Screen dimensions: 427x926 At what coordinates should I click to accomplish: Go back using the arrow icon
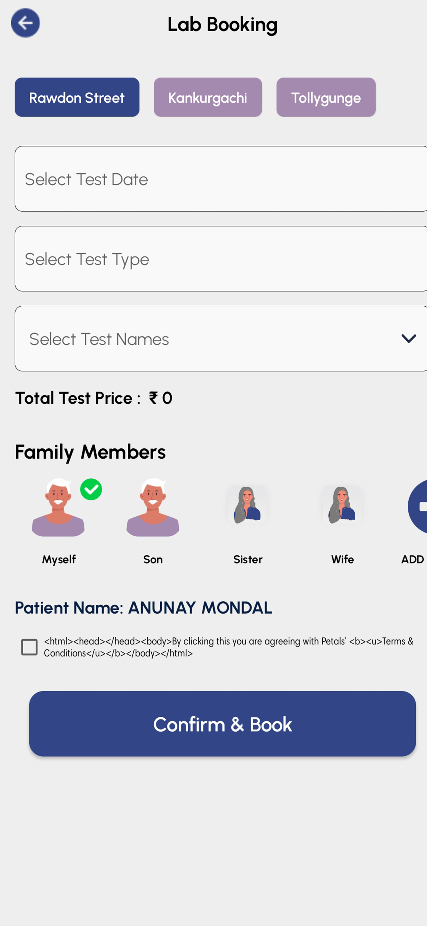click(25, 23)
